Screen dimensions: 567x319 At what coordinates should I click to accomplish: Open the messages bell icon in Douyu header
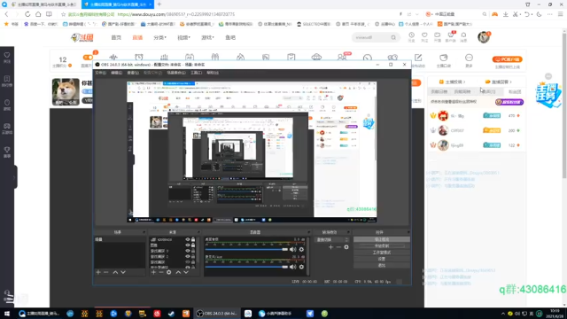tap(463, 35)
